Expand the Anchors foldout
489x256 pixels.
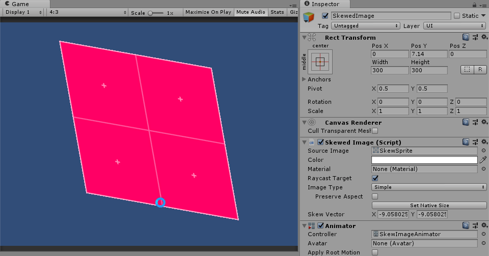304,79
